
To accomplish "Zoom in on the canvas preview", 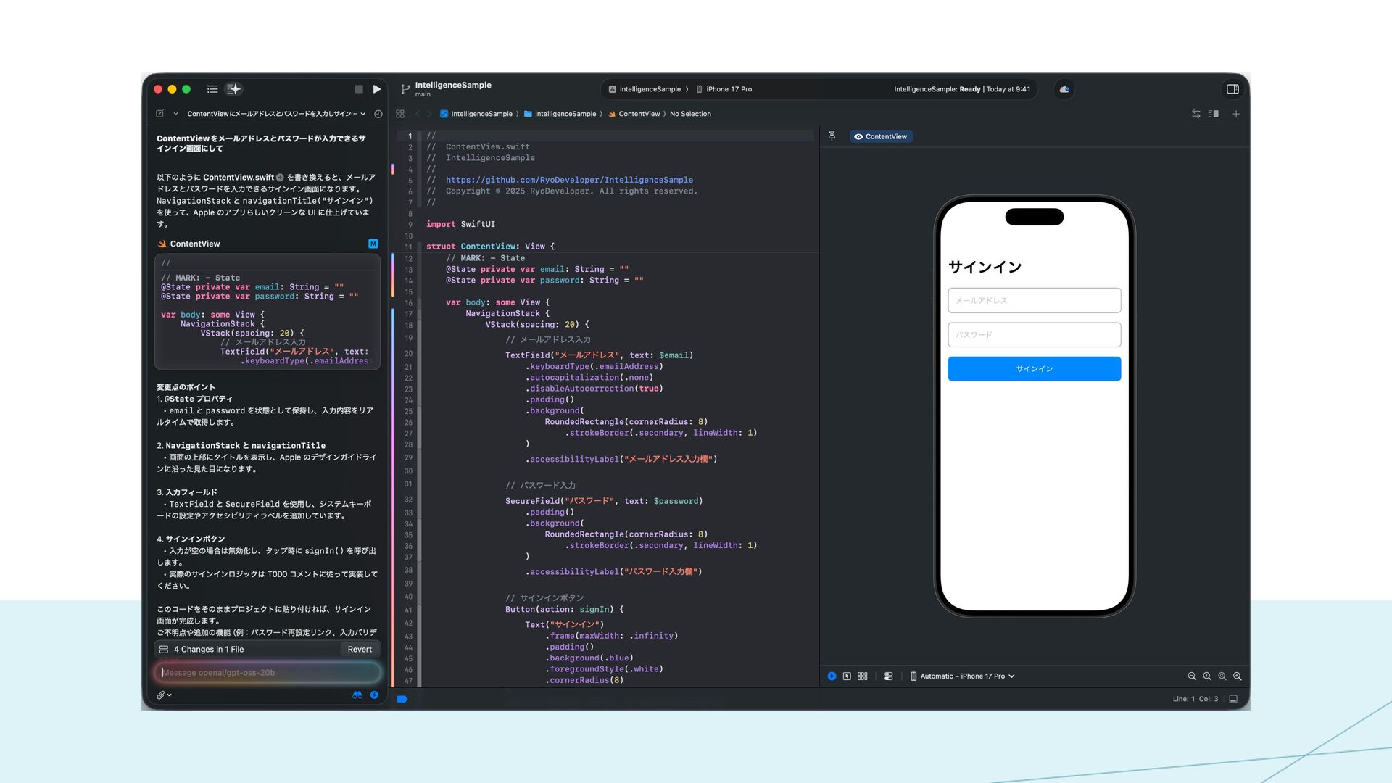I will (x=1237, y=676).
